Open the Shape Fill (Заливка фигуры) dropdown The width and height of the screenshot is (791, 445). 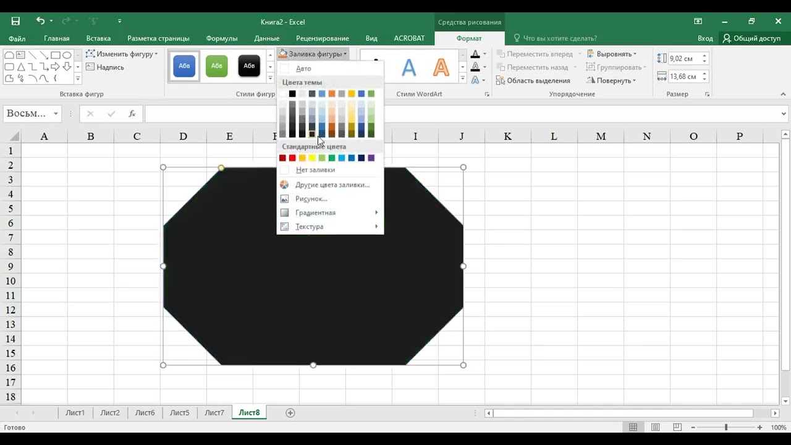313,54
